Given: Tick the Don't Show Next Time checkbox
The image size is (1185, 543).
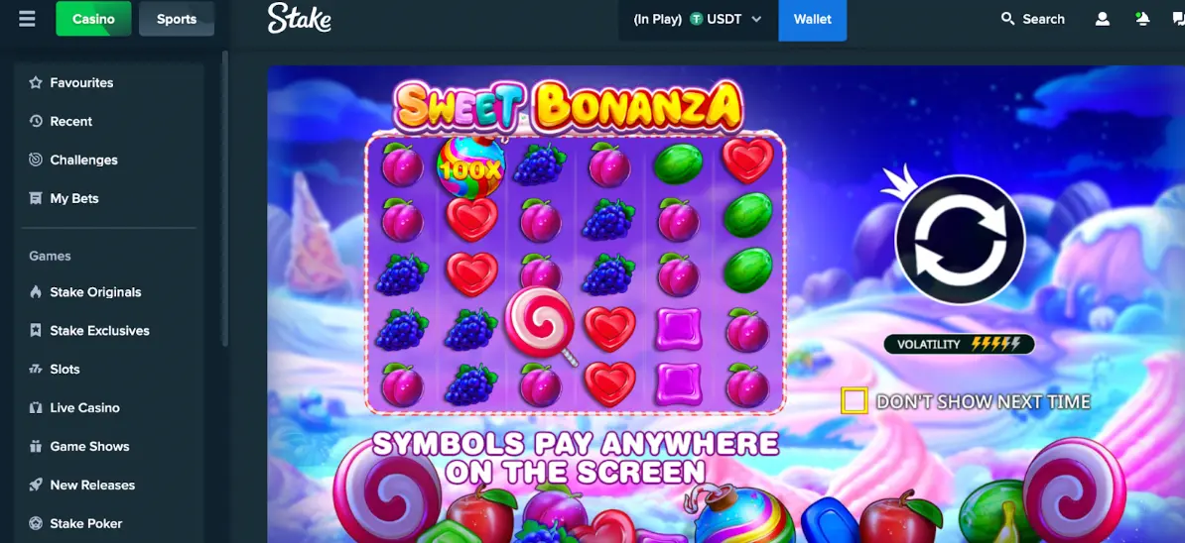Looking at the screenshot, I should [x=854, y=401].
